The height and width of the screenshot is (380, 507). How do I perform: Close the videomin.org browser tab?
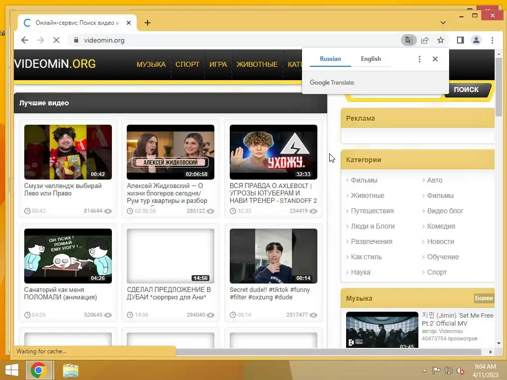tap(128, 23)
